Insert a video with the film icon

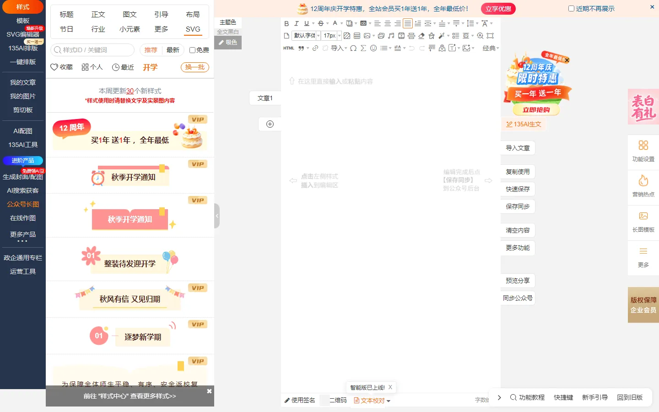pyautogui.click(x=401, y=36)
